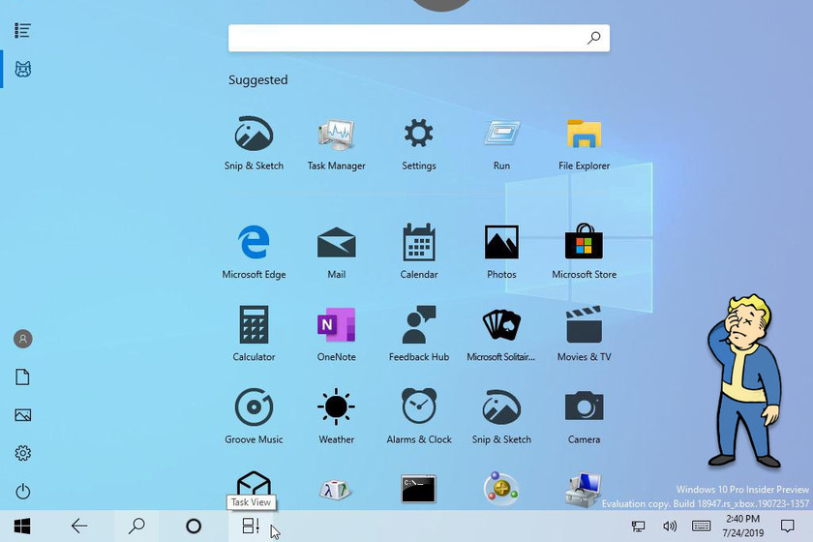The image size is (813, 542).
Task: Open Movies & TV
Action: (584, 334)
